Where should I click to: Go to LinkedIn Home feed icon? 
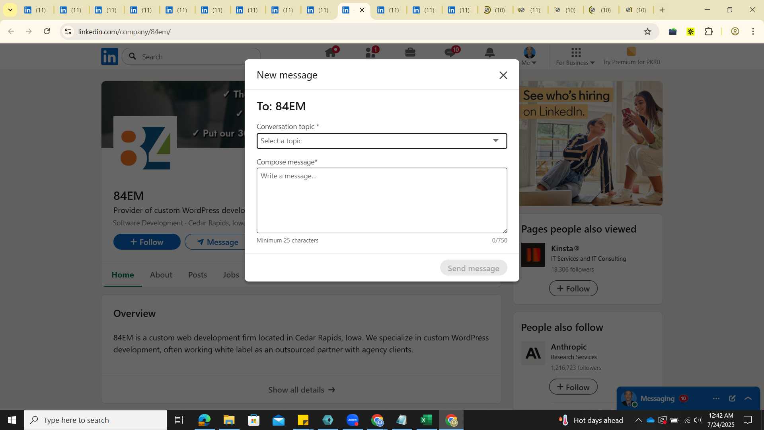pos(331,52)
